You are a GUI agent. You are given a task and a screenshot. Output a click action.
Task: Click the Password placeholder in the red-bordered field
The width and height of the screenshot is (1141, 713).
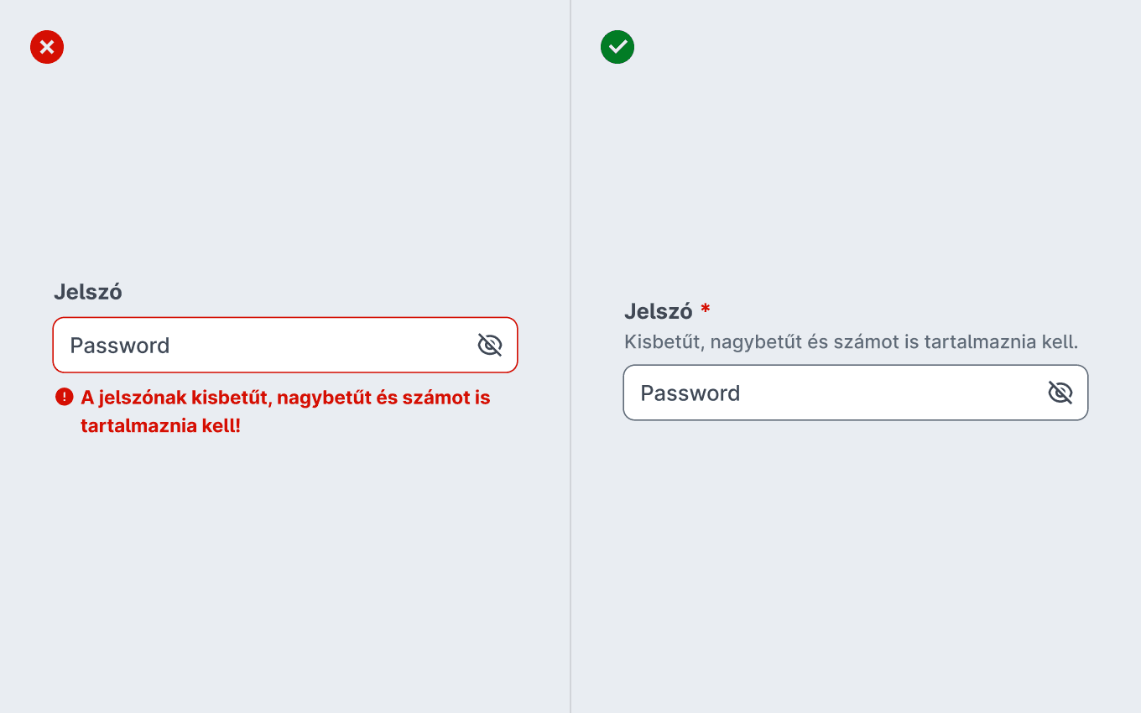120,346
